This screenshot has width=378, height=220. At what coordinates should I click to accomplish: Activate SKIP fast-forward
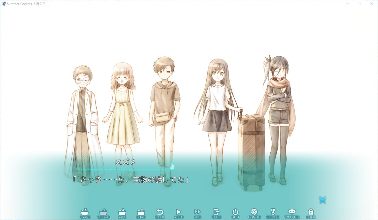[198, 213]
